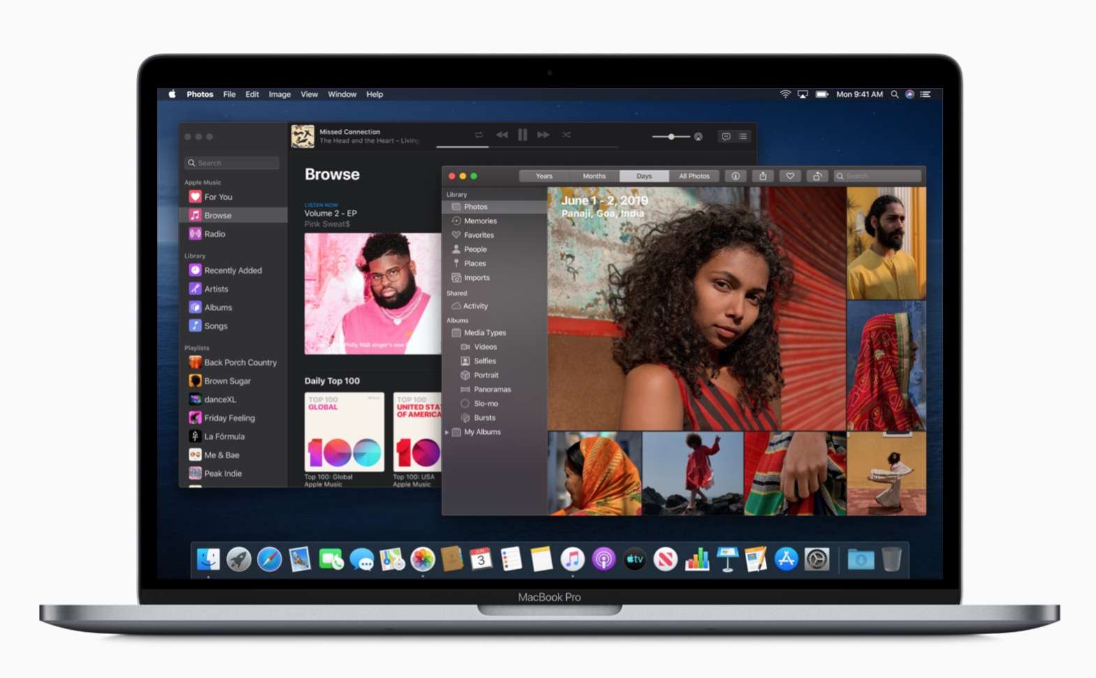Open Messages app in the Dock
The height and width of the screenshot is (678, 1096).
click(x=361, y=559)
